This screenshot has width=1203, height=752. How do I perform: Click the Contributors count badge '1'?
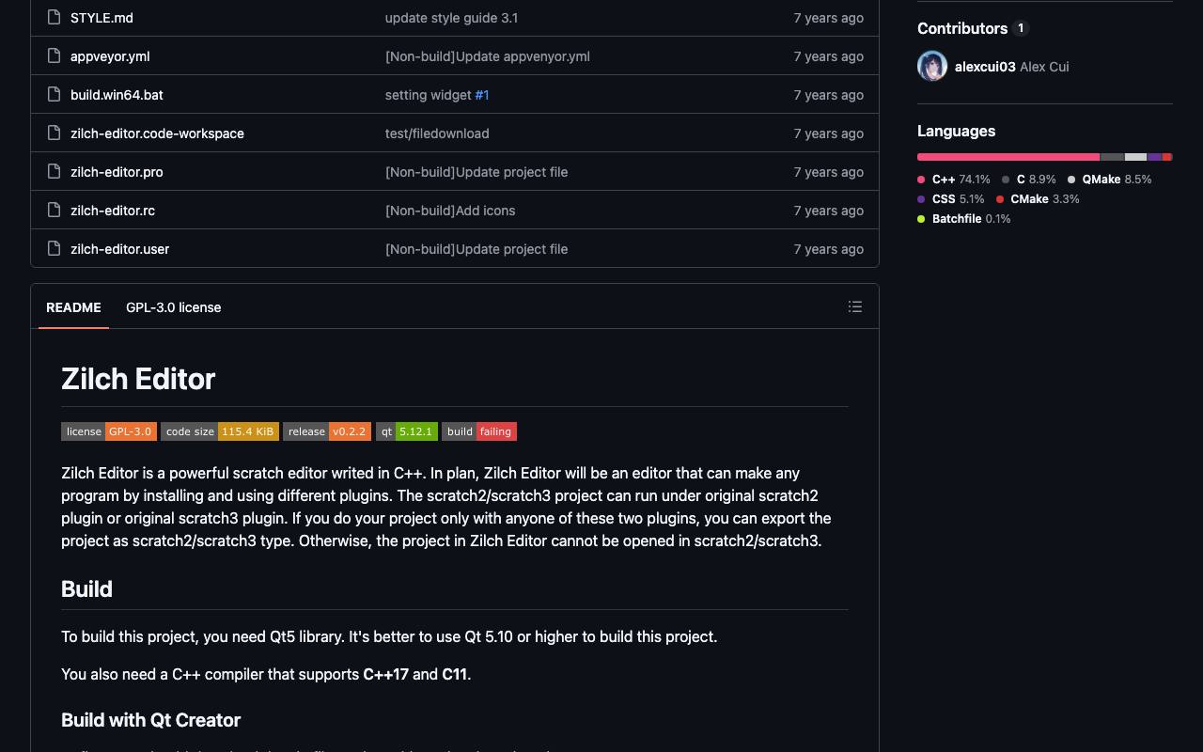point(1021,28)
